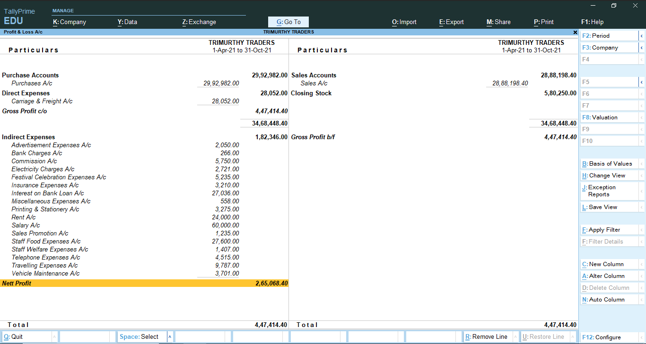
Task: Select Sales Promotion A/c row
Action: click(144, 233)
